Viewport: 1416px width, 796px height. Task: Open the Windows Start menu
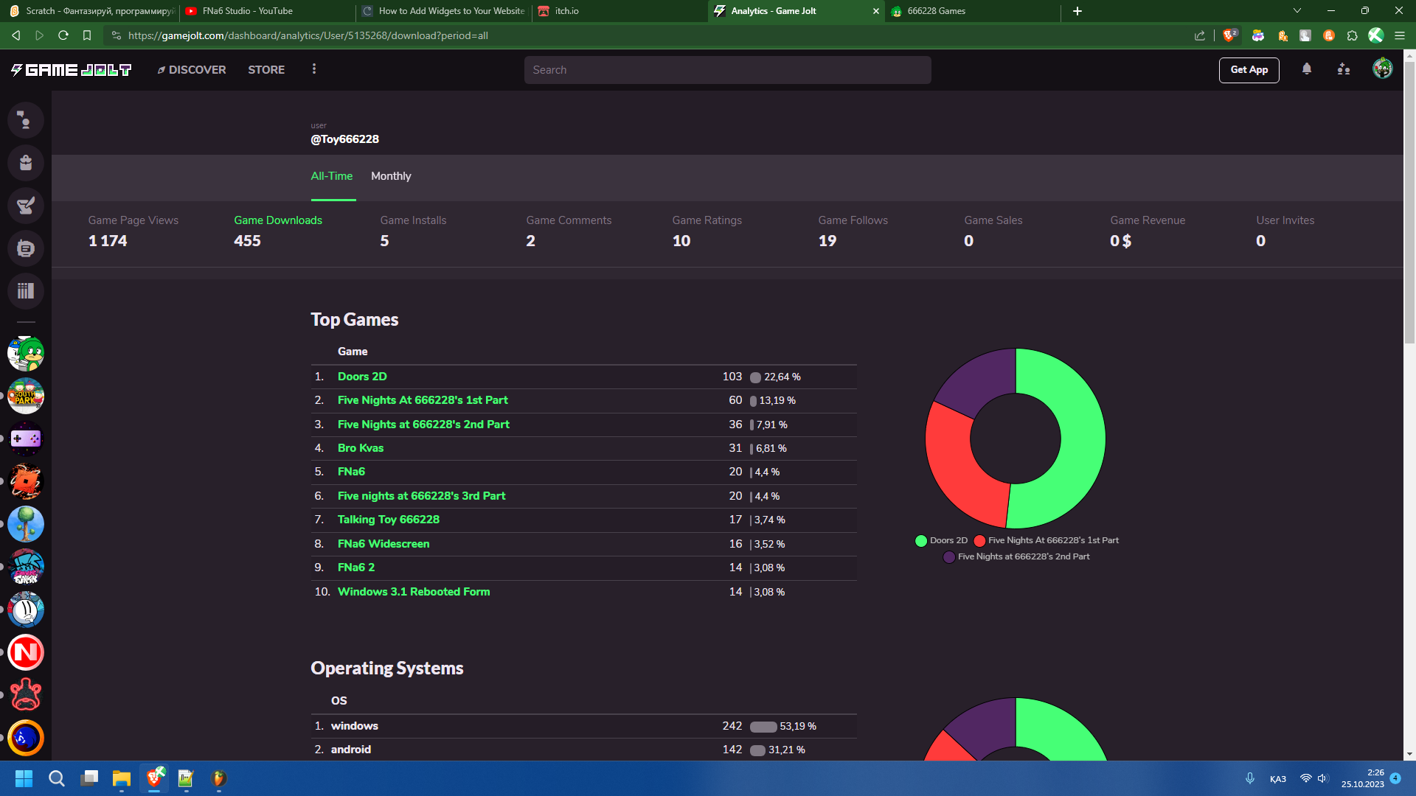[x=24, y=778]
